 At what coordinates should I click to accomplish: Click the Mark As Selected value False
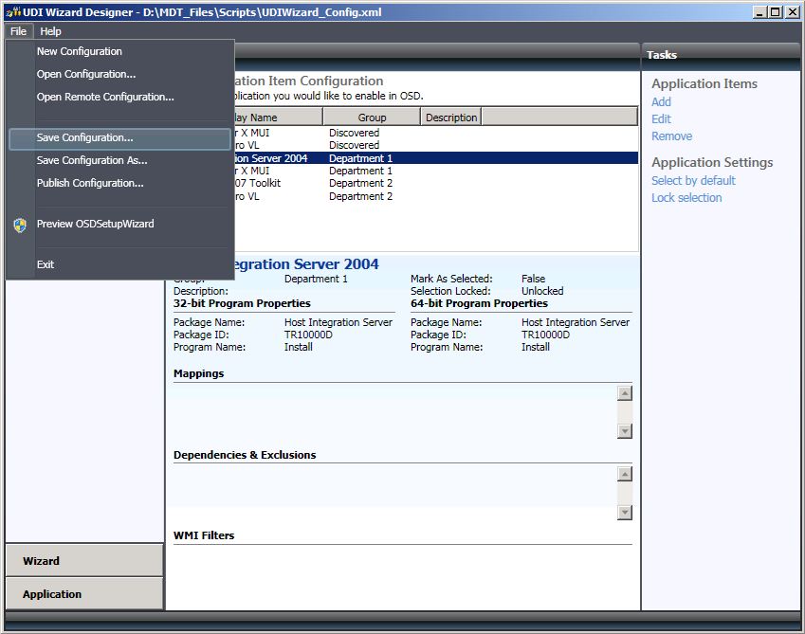point(534,279)
